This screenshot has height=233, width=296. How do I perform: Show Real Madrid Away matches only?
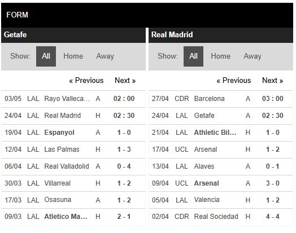point(253,56)
